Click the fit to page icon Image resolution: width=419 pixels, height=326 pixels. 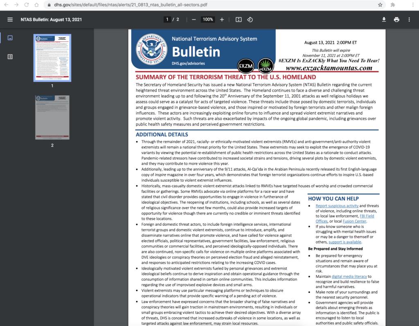click(x=239, y=20)
